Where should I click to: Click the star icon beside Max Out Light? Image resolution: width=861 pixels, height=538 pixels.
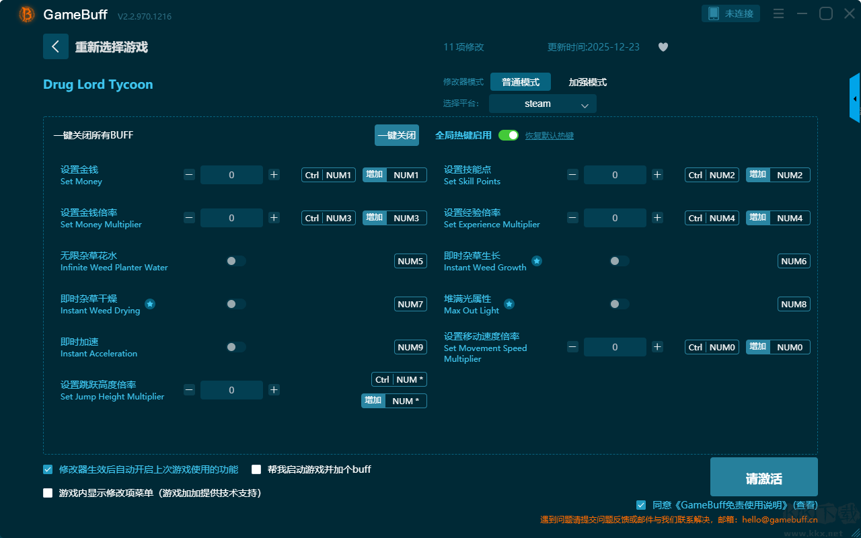[x=509, y=304]
